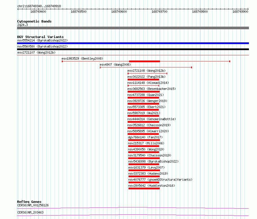The width and height of the screenshot is (257, 219).
Task: Open the esv2721108 (Wong2012b) variant label
Action: click(x=146, y=71)
